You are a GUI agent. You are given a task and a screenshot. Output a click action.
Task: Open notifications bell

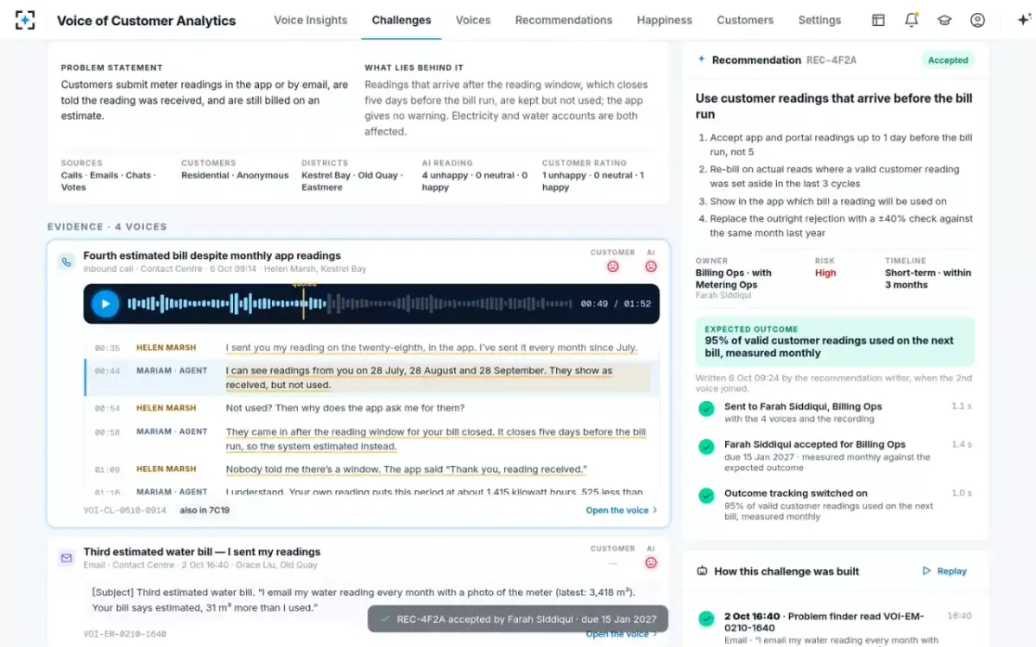[912, 20]
